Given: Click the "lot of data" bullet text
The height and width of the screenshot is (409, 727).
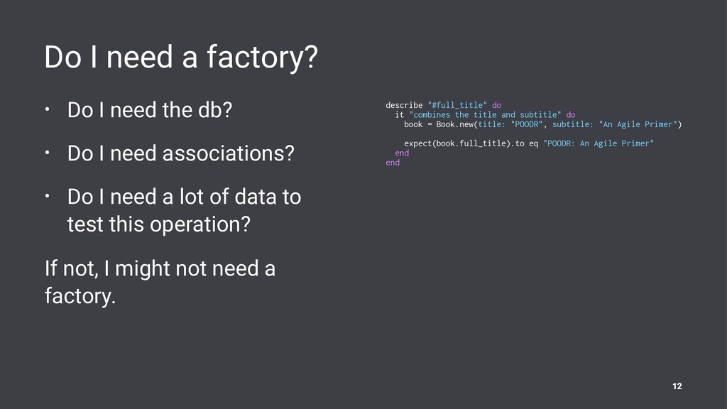Looking at the screenshot, I should tap(184, 210).
